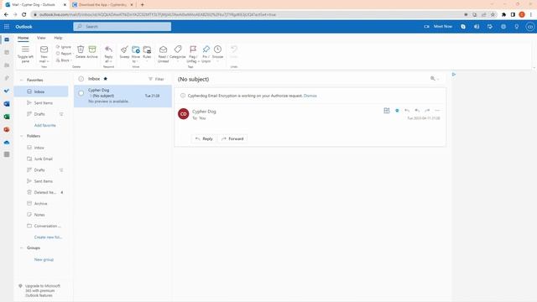Launch PowerPoint from the app rail
537x302 pixels.
(x=7, y=129)
